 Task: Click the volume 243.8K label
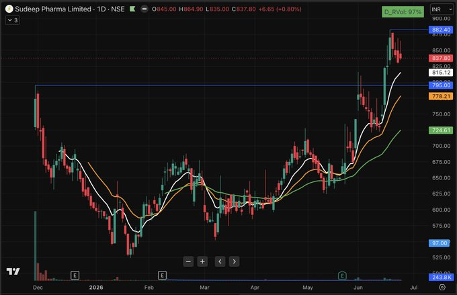(x=442, y=278)
